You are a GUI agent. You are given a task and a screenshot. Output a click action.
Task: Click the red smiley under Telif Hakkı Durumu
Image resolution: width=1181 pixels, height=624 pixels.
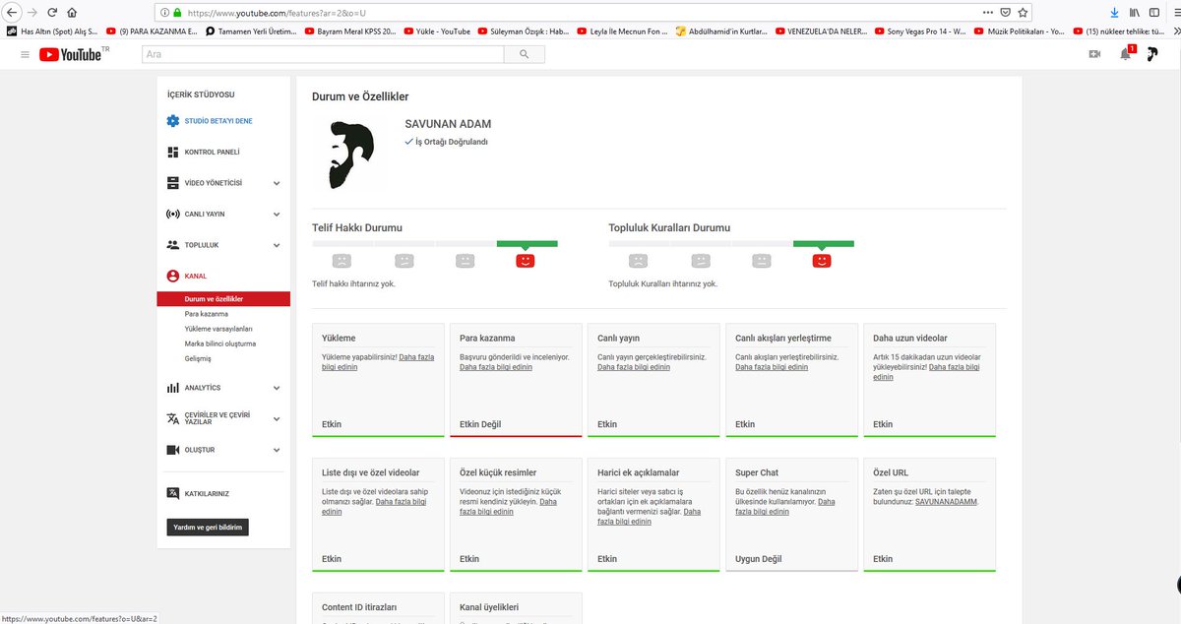(526, 261)
